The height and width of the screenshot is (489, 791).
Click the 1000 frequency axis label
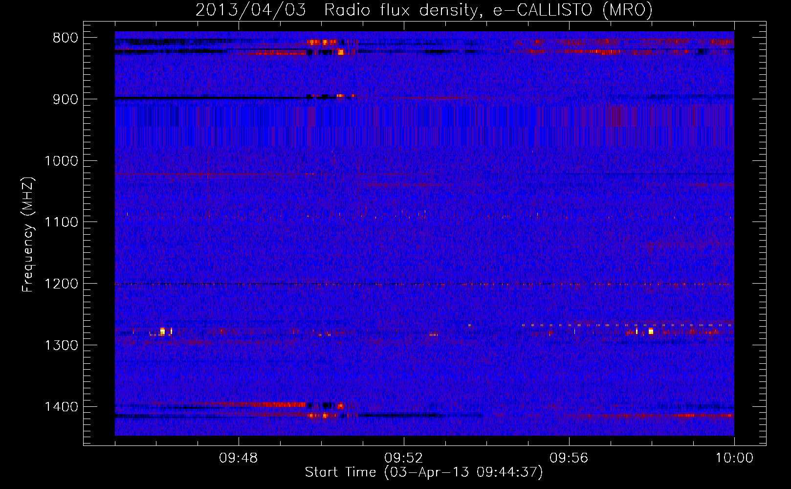tap(61, 161)
